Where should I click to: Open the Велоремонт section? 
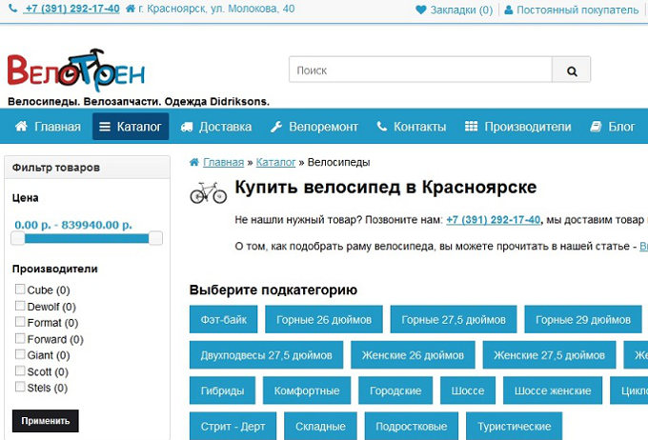314,127
